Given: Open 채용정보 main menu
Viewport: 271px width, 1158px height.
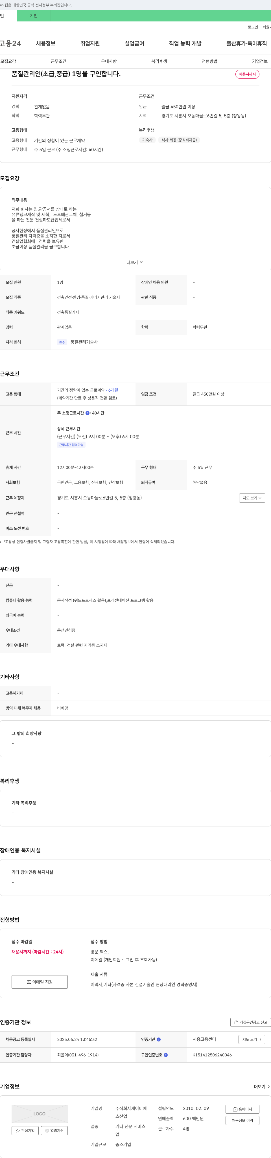Looking at the screenshot, I should pyautogui.click(x=46, y=44).
